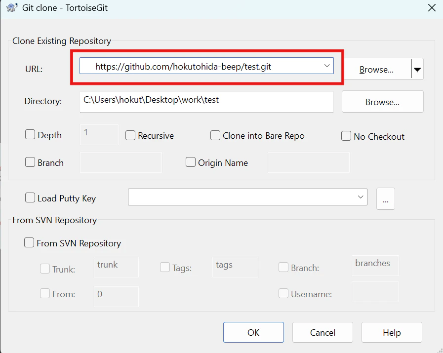Click the Directory path field
Image resolution: width=443 pixels, height=353 pixels.
pyautogui.click(x=206, y=102)
